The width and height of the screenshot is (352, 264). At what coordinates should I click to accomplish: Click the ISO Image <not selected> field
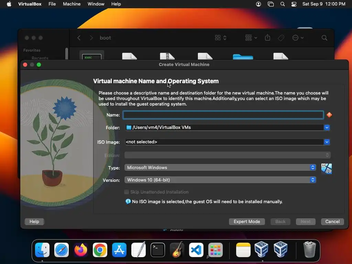[x=224, y=142]
